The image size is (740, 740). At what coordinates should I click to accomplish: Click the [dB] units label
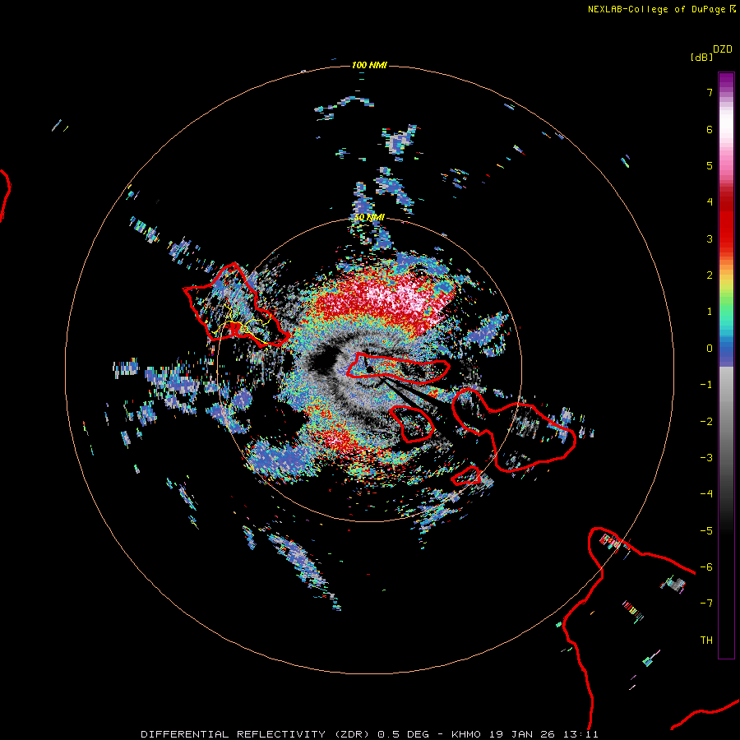pyautogui.click(x=702, y=57)
